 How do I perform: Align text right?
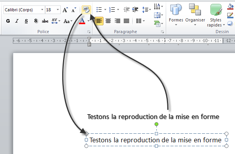click(x=117, y=21)
